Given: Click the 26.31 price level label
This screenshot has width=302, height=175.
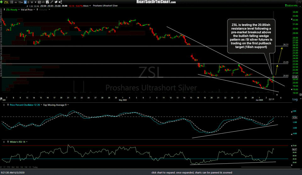Looking at the screenshot, I should point(286,45).
